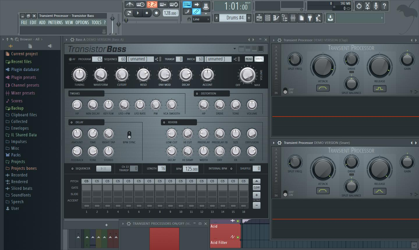This screenshot has height=250, width=419.
Task: Open the plugin database plug icon
Action: coord(310,18)
